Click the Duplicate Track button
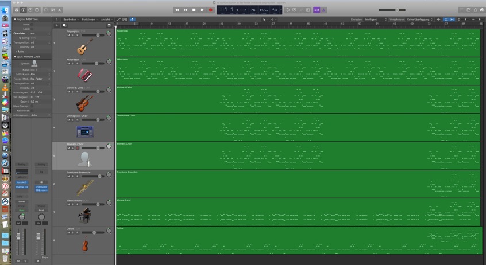Viewport: 486px width, 265px height. click(64, 25)
